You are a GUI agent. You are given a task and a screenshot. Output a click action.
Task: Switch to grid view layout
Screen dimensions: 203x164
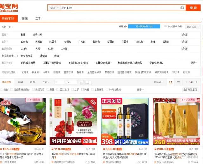pyautogui.click(x=171, y=82)
